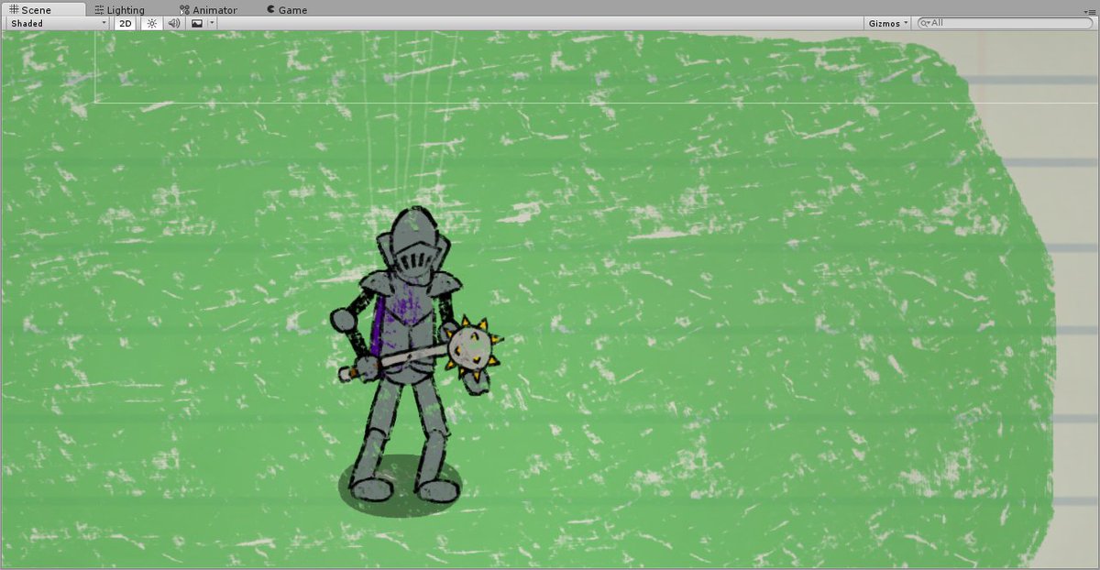1100x570 pixels.
Task: Click the scene search field
Action: [1004, 23]
